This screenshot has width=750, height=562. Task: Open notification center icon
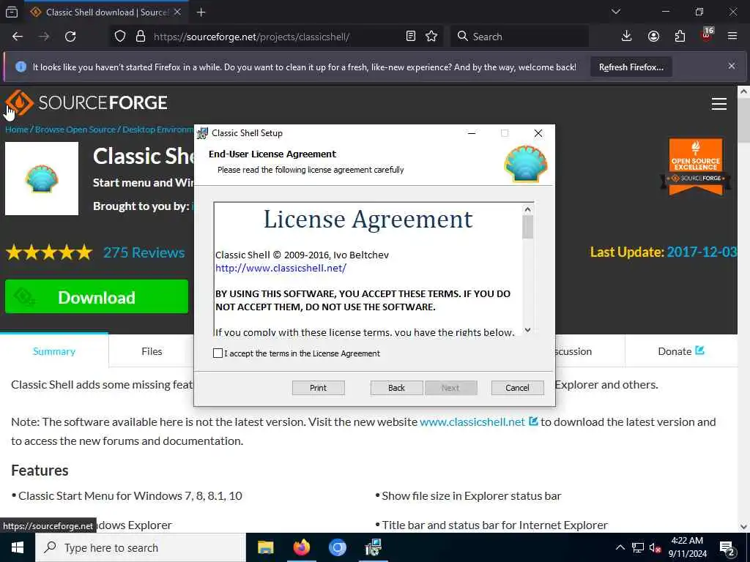727,548
